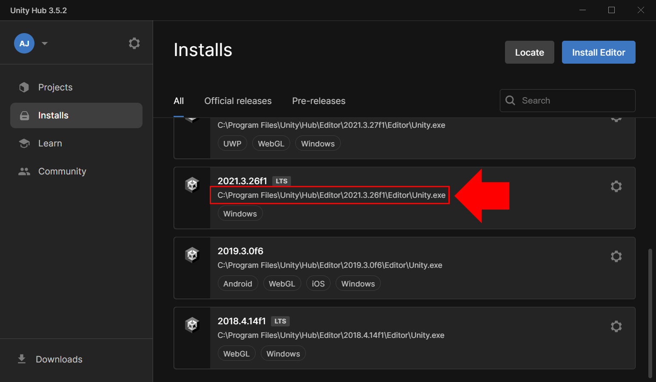Switch to the Pre-releases tab

click(319, 101)
